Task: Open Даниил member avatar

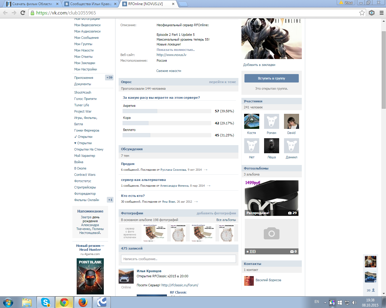Action: (292, 146)
